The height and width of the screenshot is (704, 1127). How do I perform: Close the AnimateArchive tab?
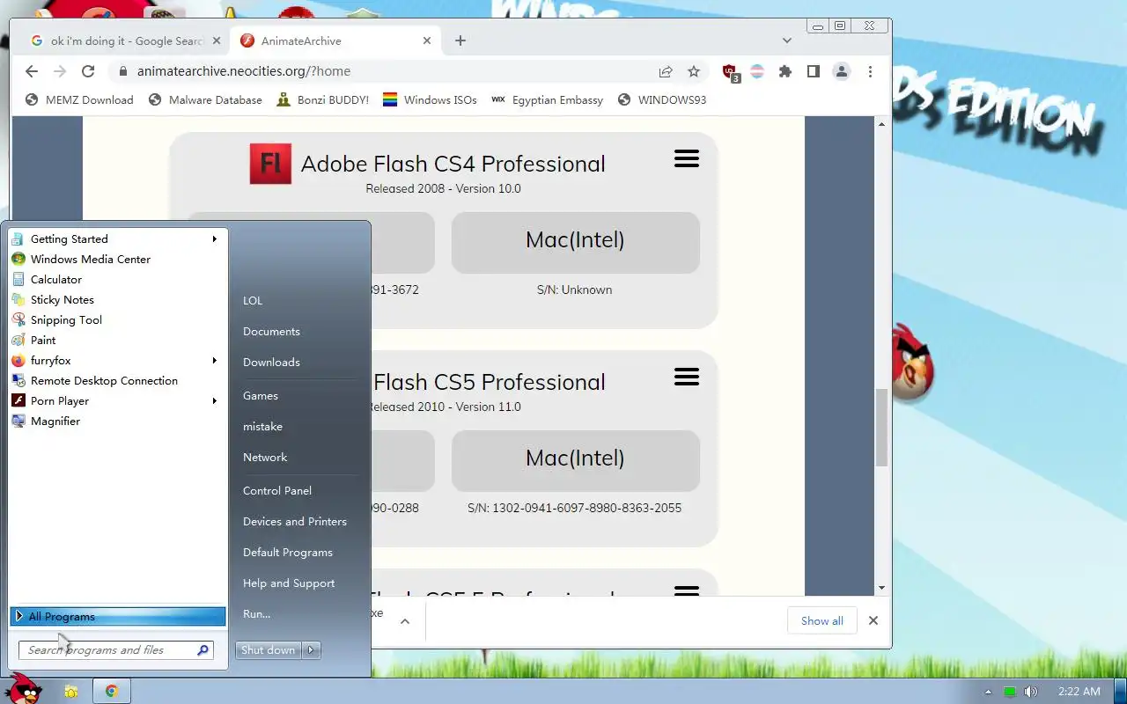tap(427, 40)
